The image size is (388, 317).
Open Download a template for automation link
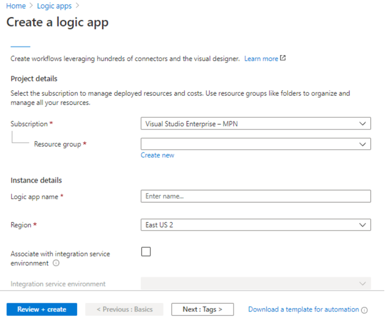[x=304, y=309]
